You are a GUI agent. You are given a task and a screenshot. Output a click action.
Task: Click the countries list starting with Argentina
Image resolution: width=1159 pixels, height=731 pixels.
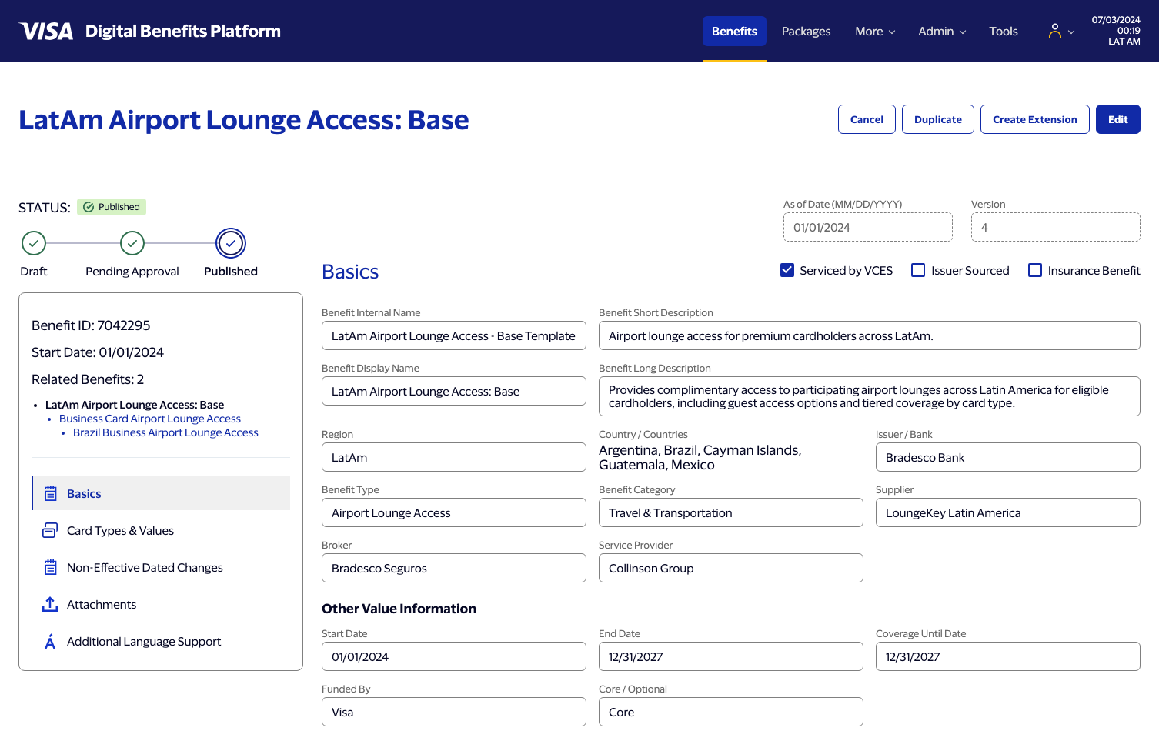coord(700,457)
